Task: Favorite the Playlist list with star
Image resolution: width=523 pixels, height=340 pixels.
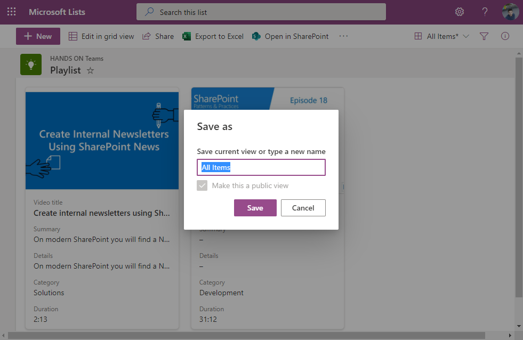Action: point(90,70)
